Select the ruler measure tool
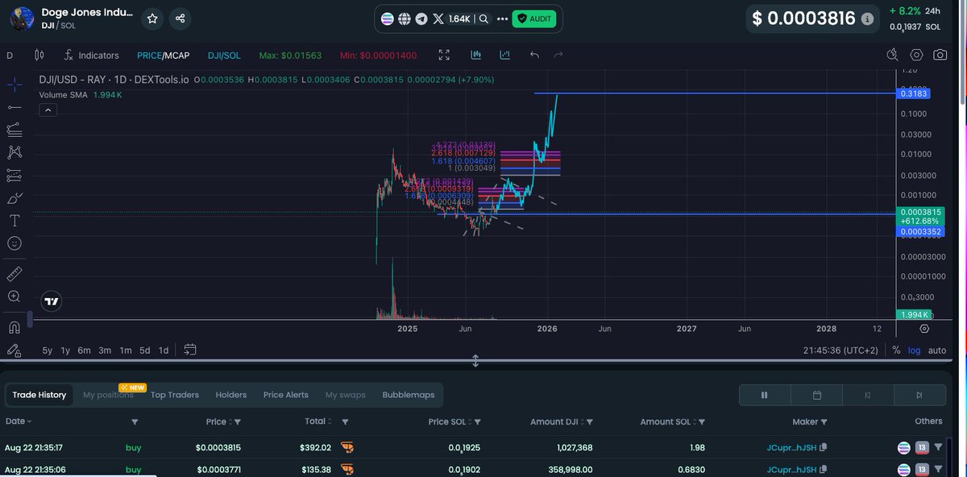Screen dimensions: 967x477 pos(14,274)
